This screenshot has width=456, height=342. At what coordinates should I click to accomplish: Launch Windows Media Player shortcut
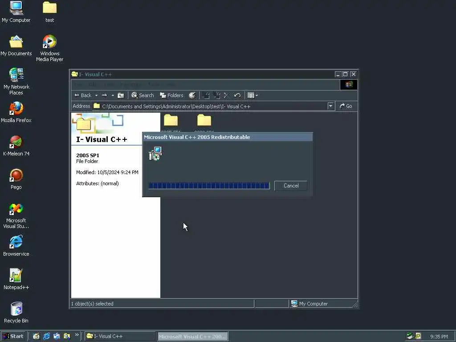[x=50, y=48]
